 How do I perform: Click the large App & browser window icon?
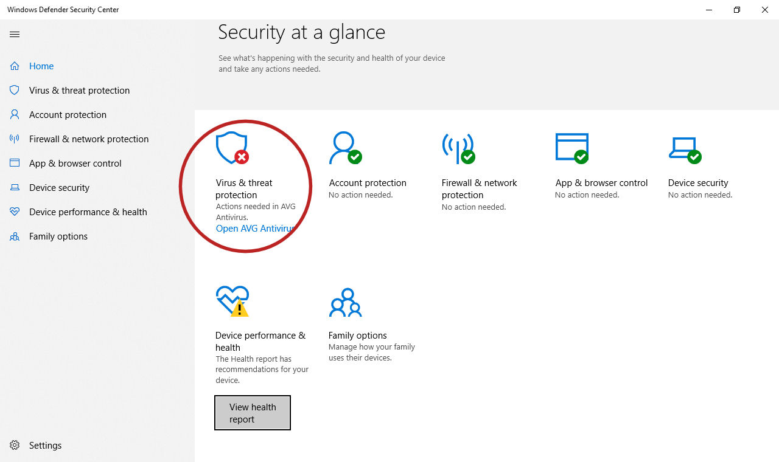[x=572, y=148]
